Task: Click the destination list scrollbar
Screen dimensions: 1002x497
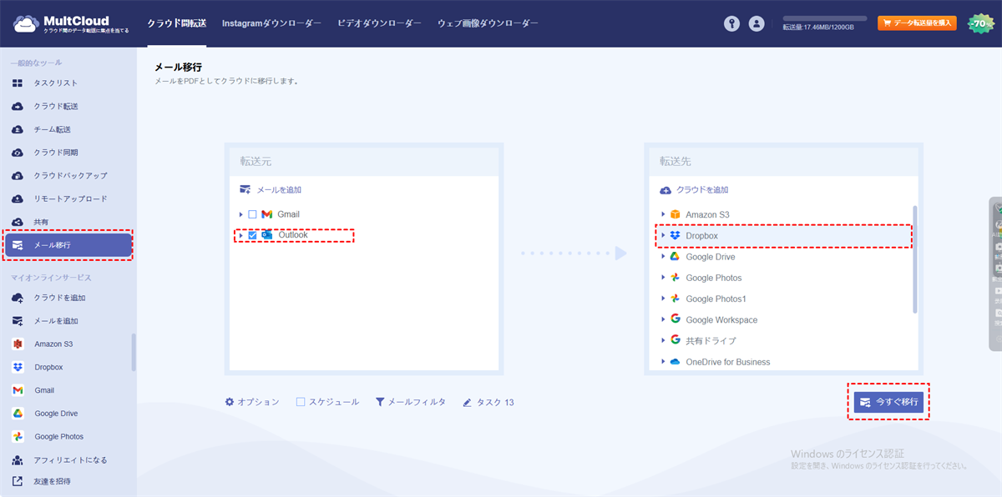Action: pos(915,259)
